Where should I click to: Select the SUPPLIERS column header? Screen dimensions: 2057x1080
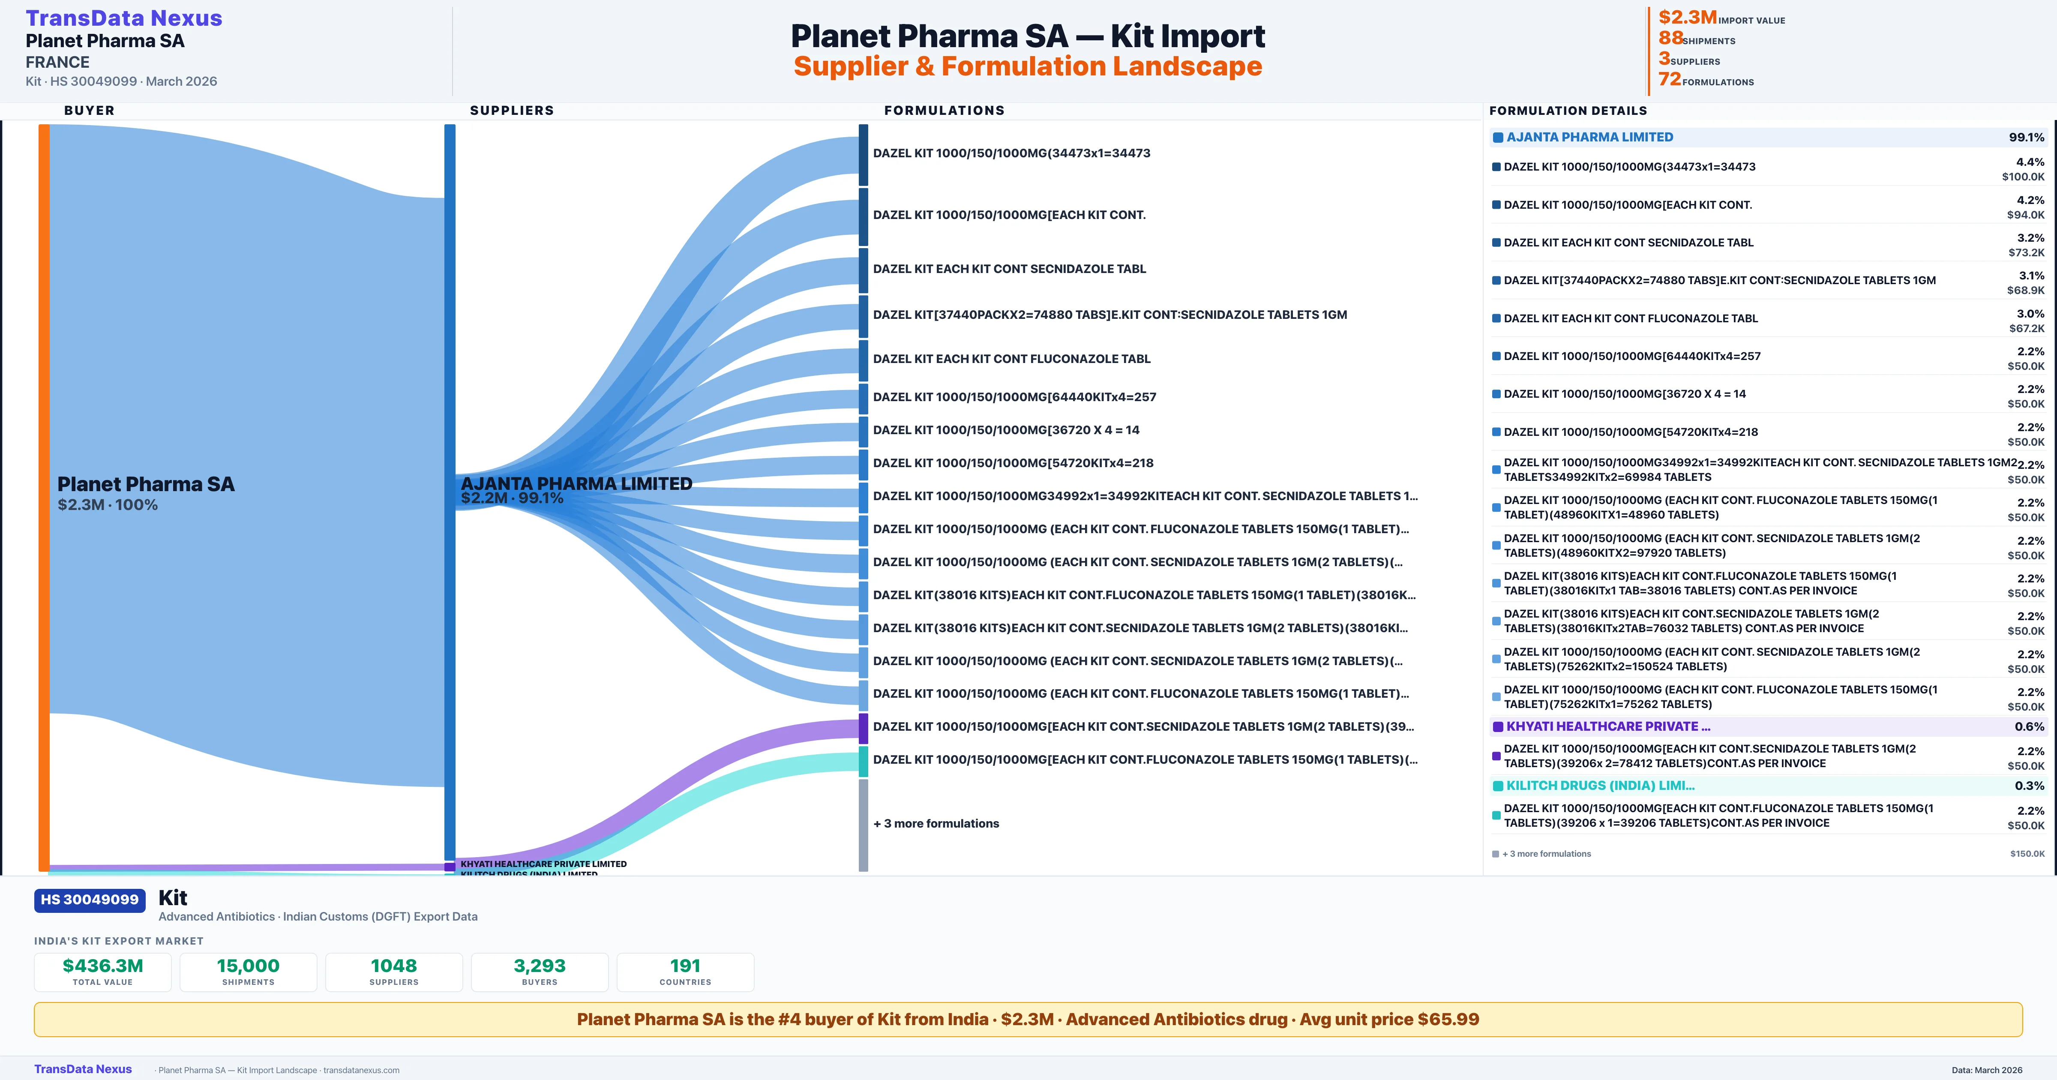(512, 110)
